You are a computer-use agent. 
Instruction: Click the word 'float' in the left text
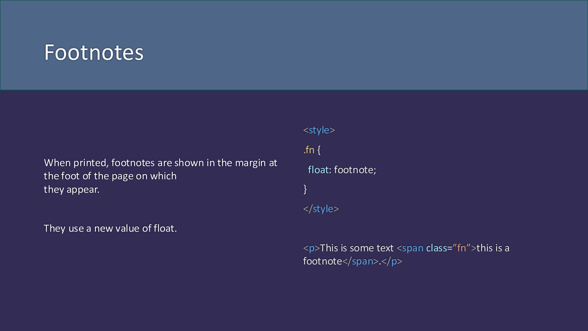[x=164, y=228]
